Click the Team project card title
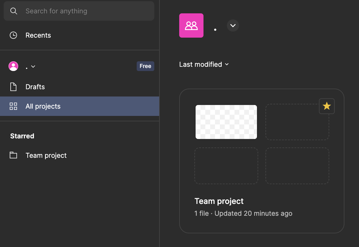Image resolution: width=359 pixels, height=247 pixels. (x=219, y=201)
